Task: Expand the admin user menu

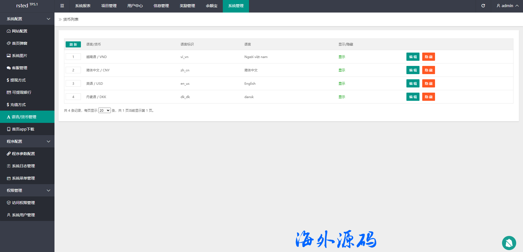Action: (507, 6)
